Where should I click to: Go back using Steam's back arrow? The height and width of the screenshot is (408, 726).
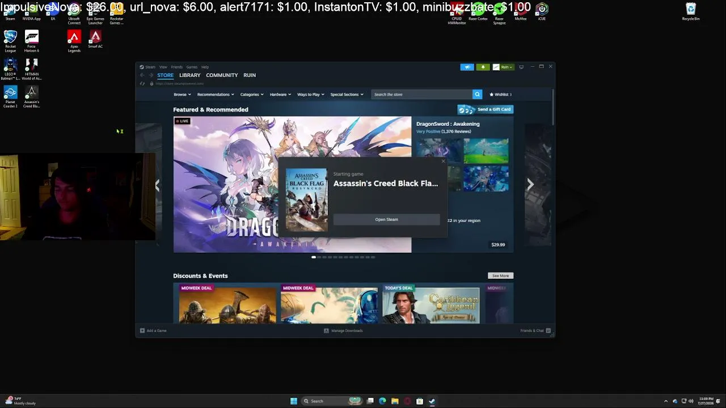pos(142,75)
